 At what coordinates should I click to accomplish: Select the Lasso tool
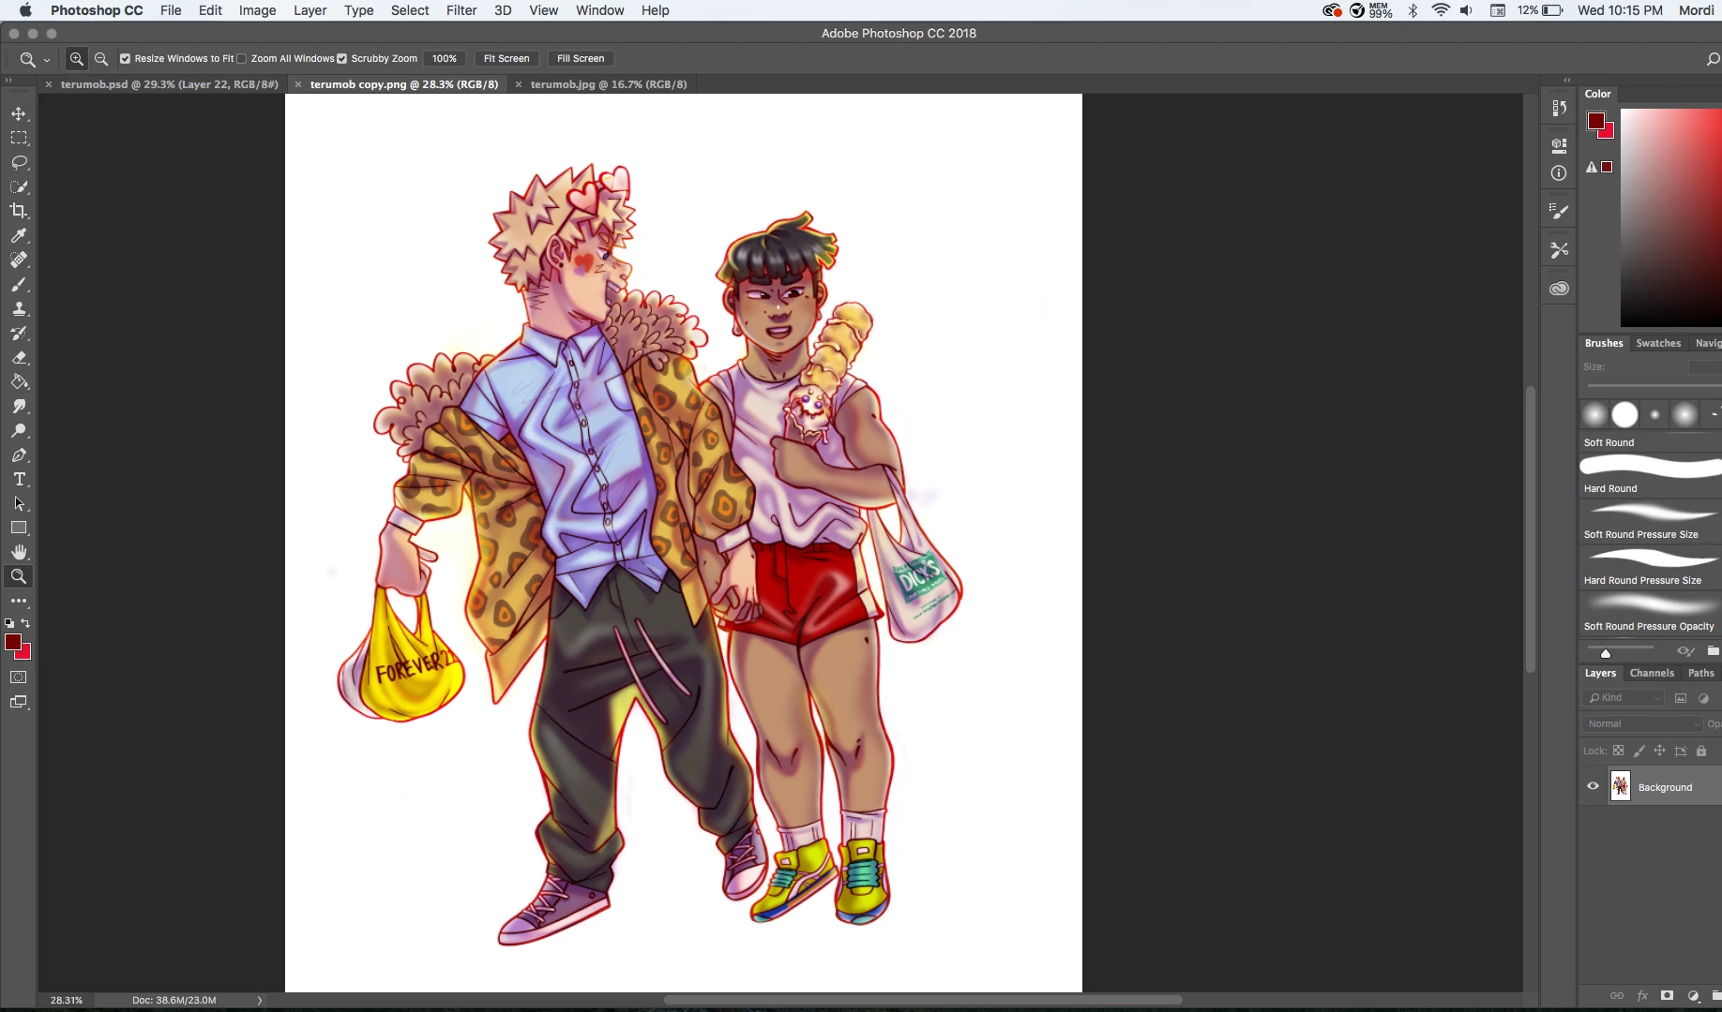click(x=19, y=162)
